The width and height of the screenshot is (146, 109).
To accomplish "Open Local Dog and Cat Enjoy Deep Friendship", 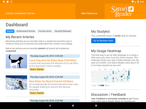I will [53, 60].
